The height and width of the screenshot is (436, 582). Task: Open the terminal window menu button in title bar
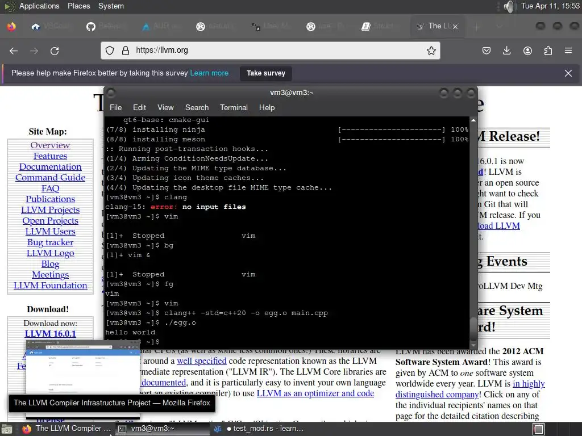click(111, 93)
